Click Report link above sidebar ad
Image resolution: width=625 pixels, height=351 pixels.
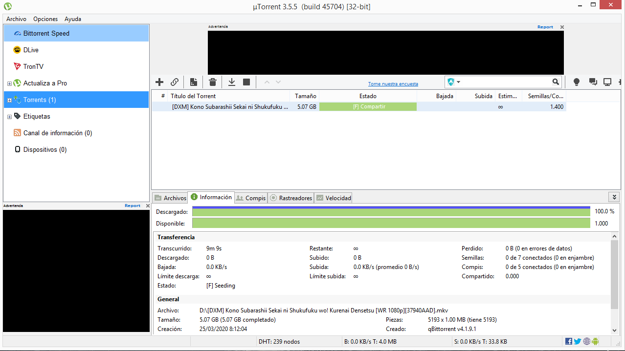coord(133,206)
